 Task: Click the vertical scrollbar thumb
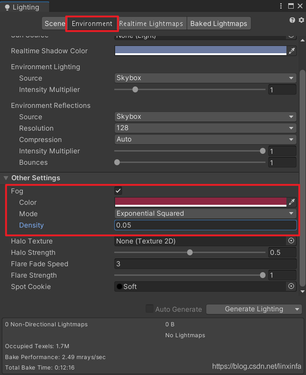click(302, 177)
